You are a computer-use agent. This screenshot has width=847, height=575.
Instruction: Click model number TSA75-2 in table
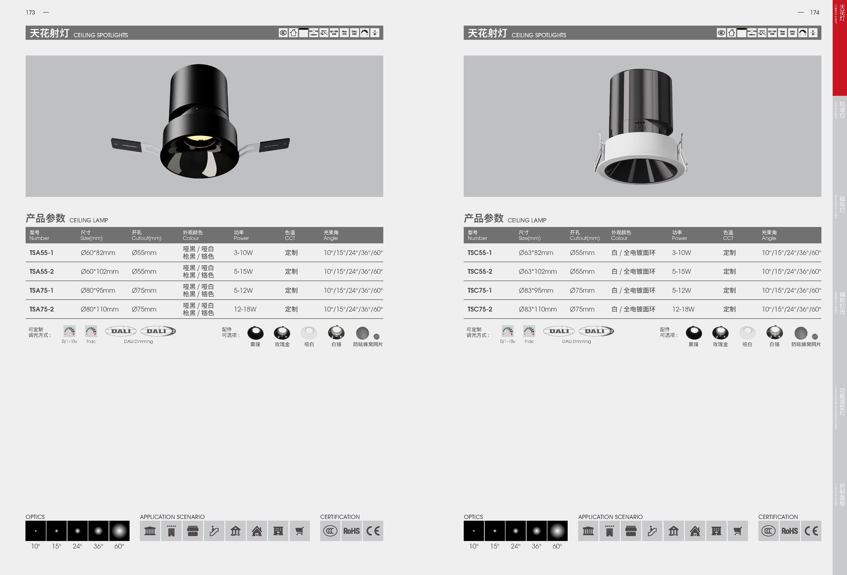pos(42,309)
